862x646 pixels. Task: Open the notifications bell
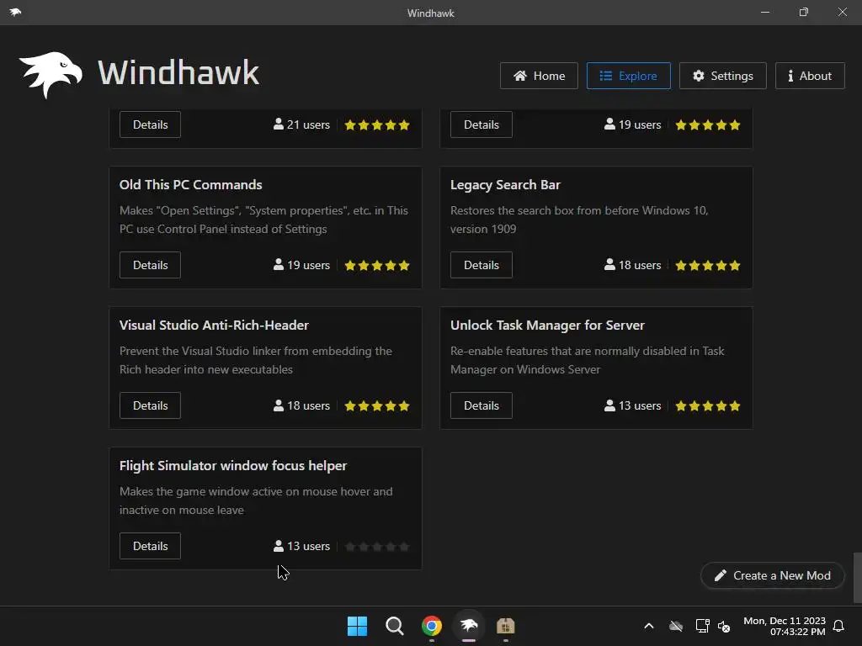pyautogui.click(x=838, y=626)
